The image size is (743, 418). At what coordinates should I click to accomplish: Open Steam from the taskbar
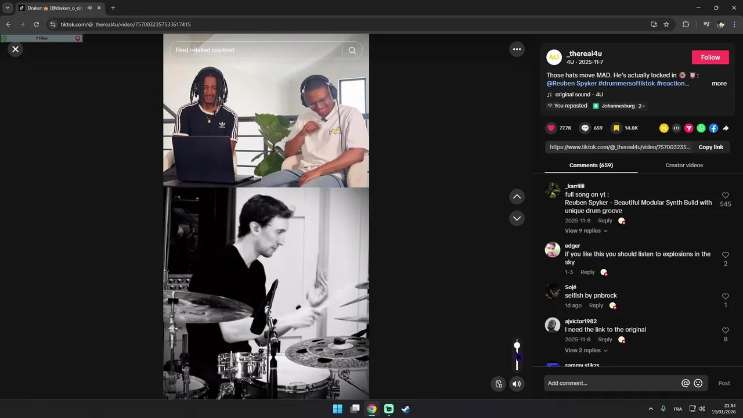point(406,409)
